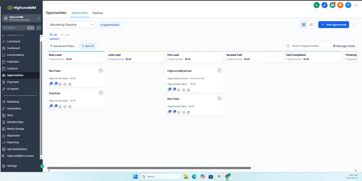Screen dimensions: 362x181
Task: Add a new List view tab
Action: 65,35
